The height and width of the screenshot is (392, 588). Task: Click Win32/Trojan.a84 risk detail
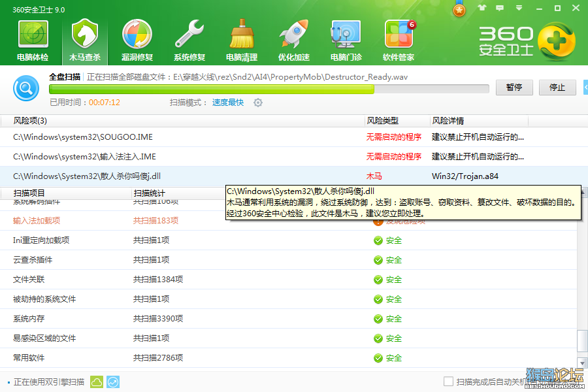[465, 176]
